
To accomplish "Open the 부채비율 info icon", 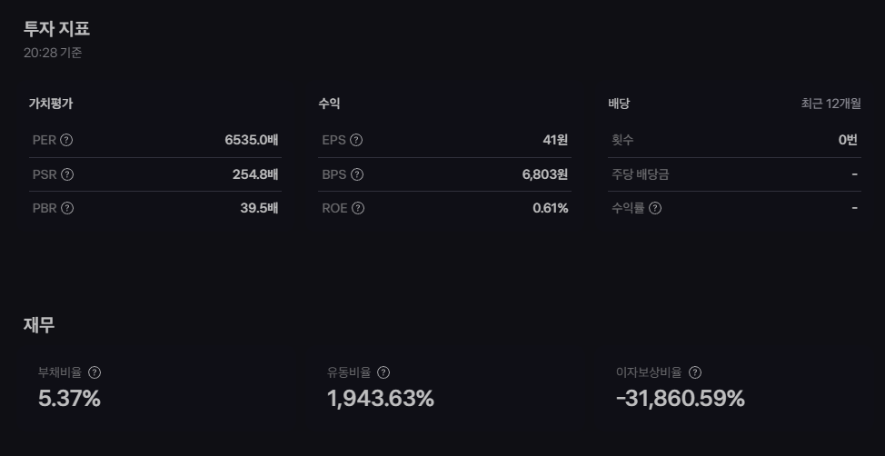I will click(94, 372).
